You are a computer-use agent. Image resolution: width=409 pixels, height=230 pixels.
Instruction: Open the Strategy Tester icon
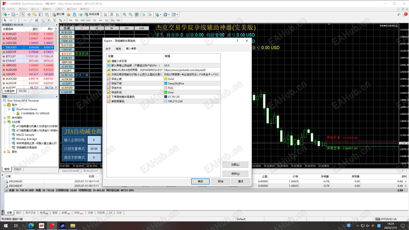(x=47, y=15)
